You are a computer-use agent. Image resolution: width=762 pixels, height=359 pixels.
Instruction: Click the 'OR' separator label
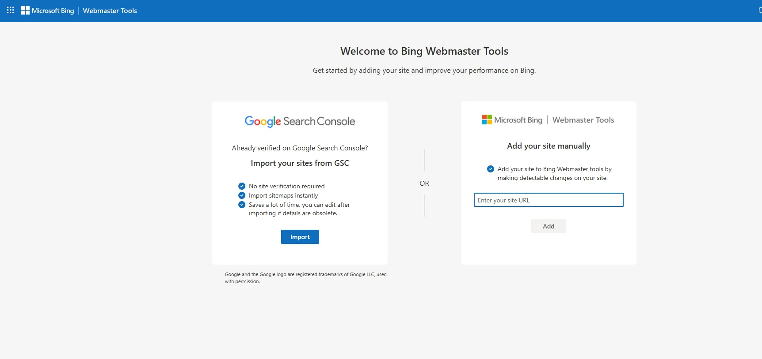coord(424,183)
